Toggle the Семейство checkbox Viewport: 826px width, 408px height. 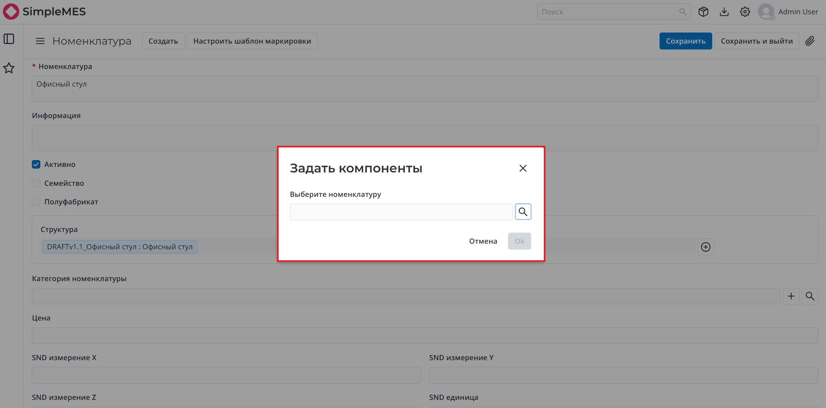36,183
